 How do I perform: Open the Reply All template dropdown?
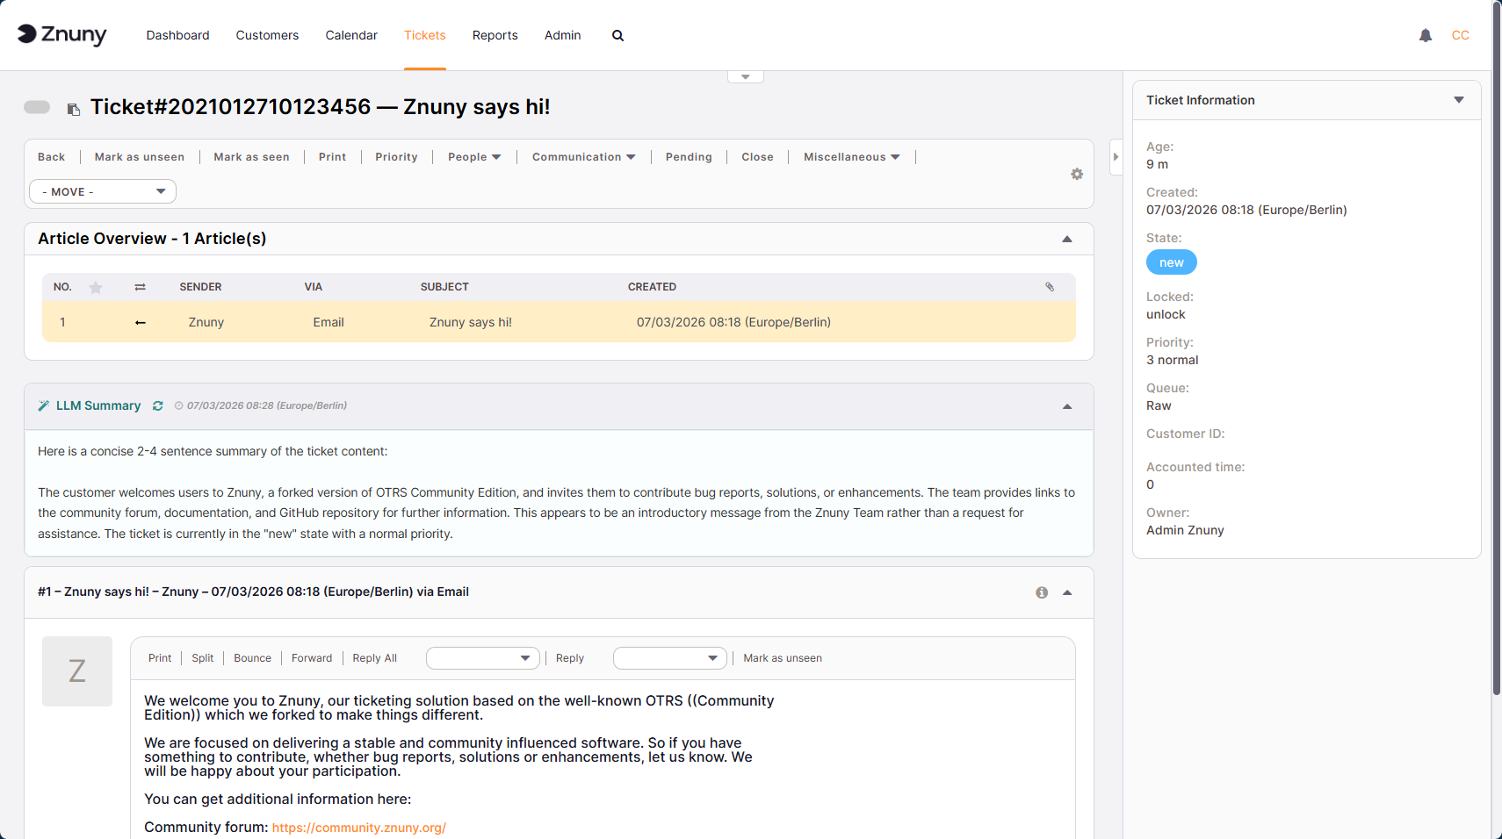[483, 658]
